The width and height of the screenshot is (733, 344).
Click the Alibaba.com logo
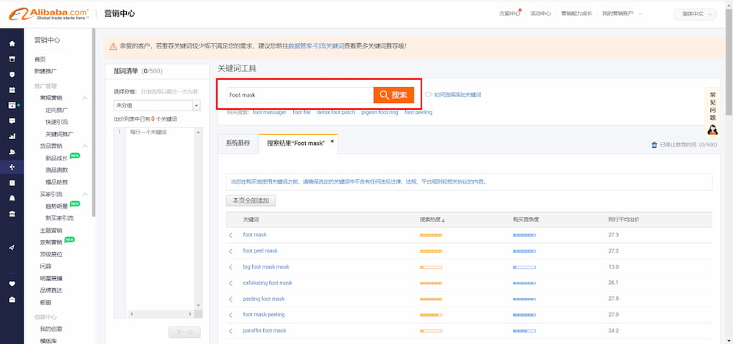click(48, 13)
